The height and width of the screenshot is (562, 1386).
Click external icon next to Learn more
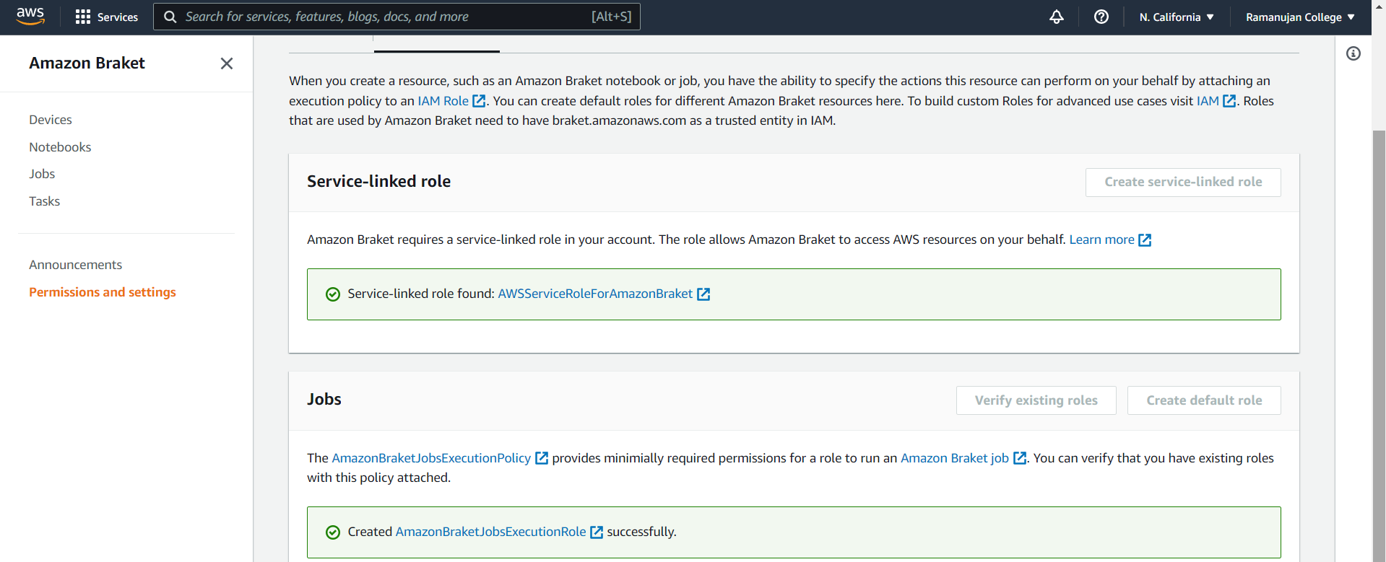1145,240
